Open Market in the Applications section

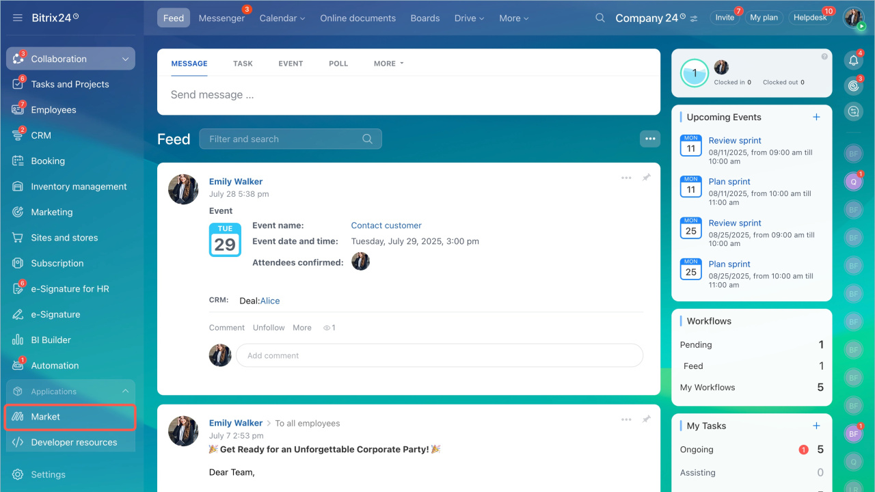(46, 417)
